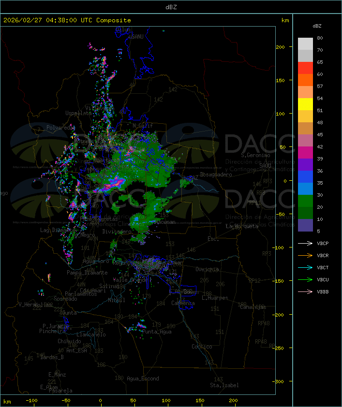Click the '-100' mark on horizontal axis
The width and height of the screenshot is (342, 407).
pos(31,401)
